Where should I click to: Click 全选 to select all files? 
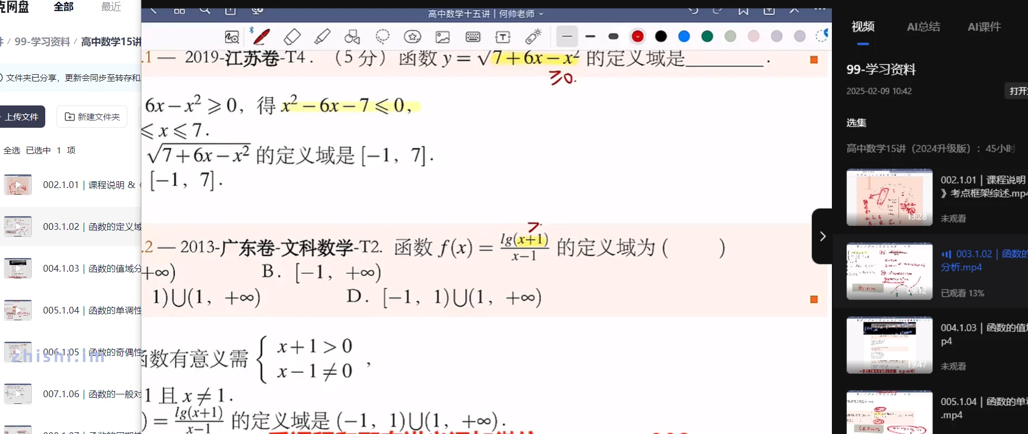[x=12, y=151]
